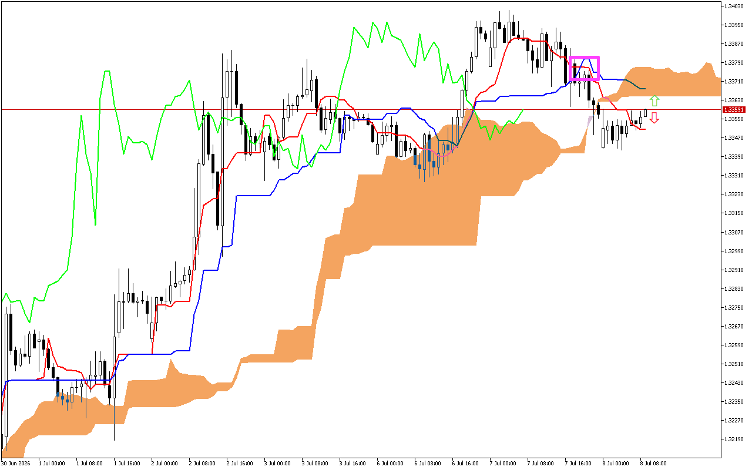The height and width of the screenshot is (470, 752).
Task: Click price level 1.33870 on the axis
Action: [x=734, y=44]
